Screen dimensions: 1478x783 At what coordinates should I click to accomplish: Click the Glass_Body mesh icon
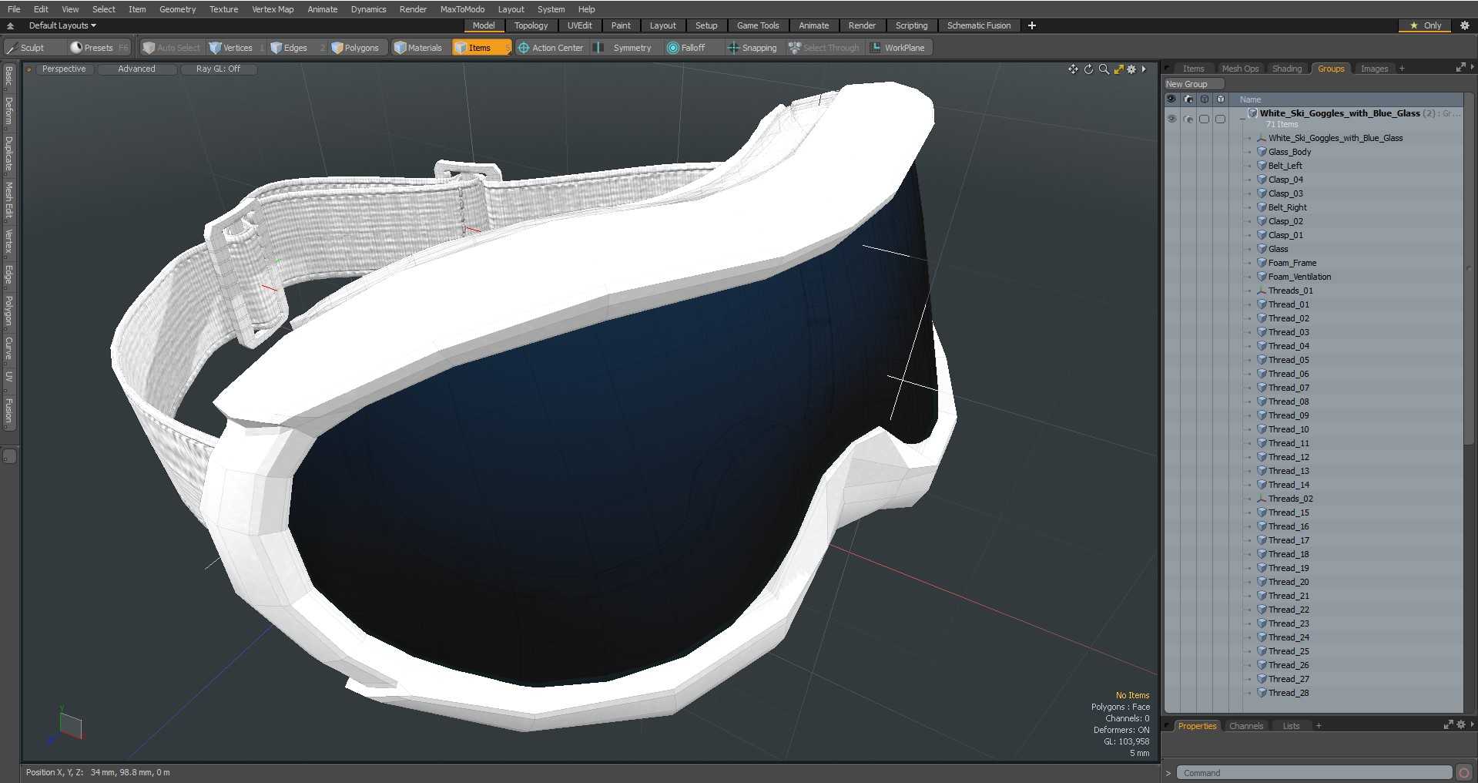1262,152
